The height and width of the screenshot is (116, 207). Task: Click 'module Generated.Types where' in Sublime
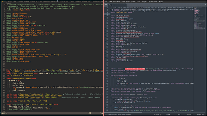click(121, 13)
